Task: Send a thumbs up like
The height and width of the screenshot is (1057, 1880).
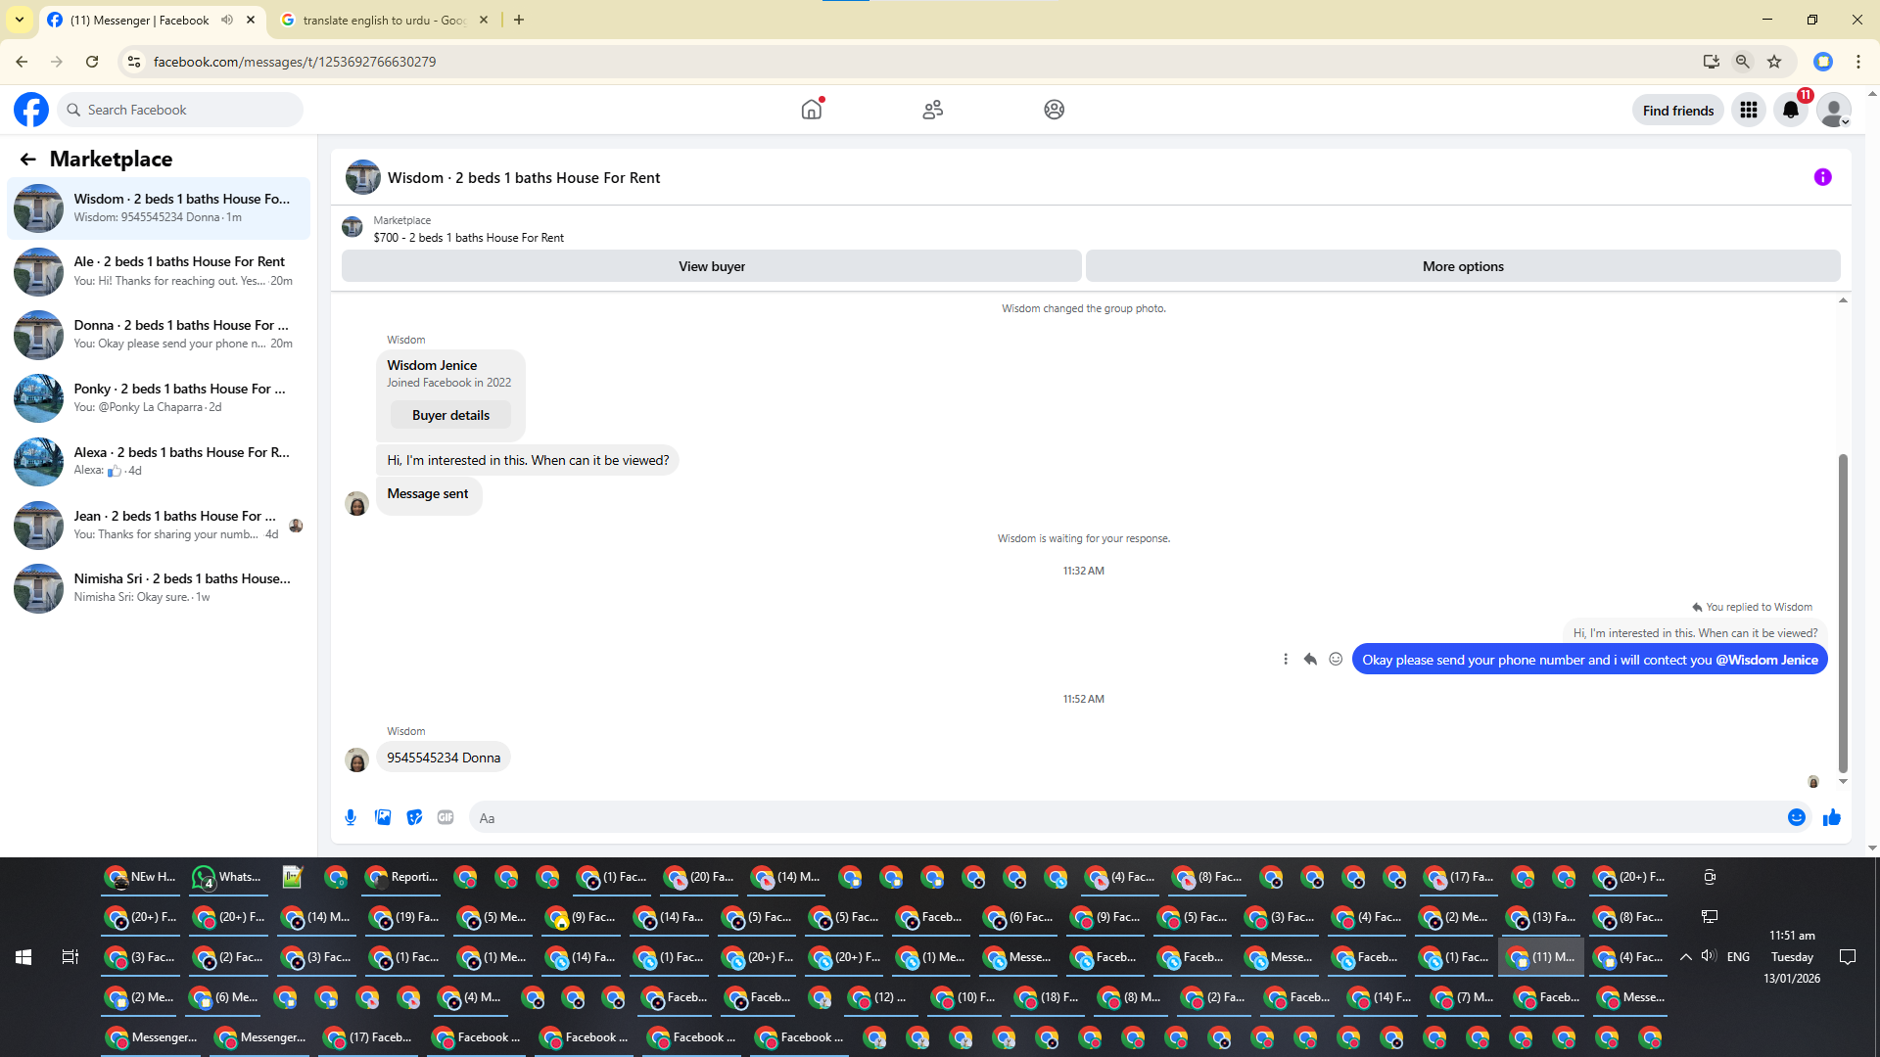Action: click(x=1831, y=817)
